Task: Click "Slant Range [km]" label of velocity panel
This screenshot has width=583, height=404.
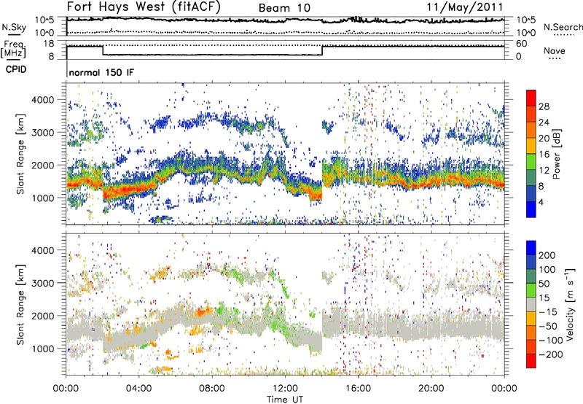Action: pos(20,304)
